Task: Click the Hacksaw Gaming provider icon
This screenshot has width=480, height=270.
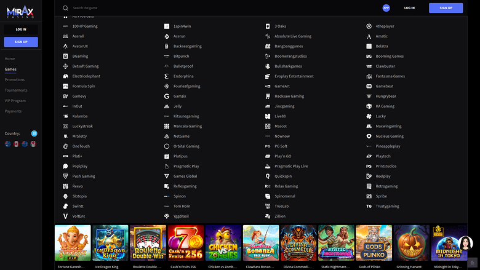Action: [268, 97]
